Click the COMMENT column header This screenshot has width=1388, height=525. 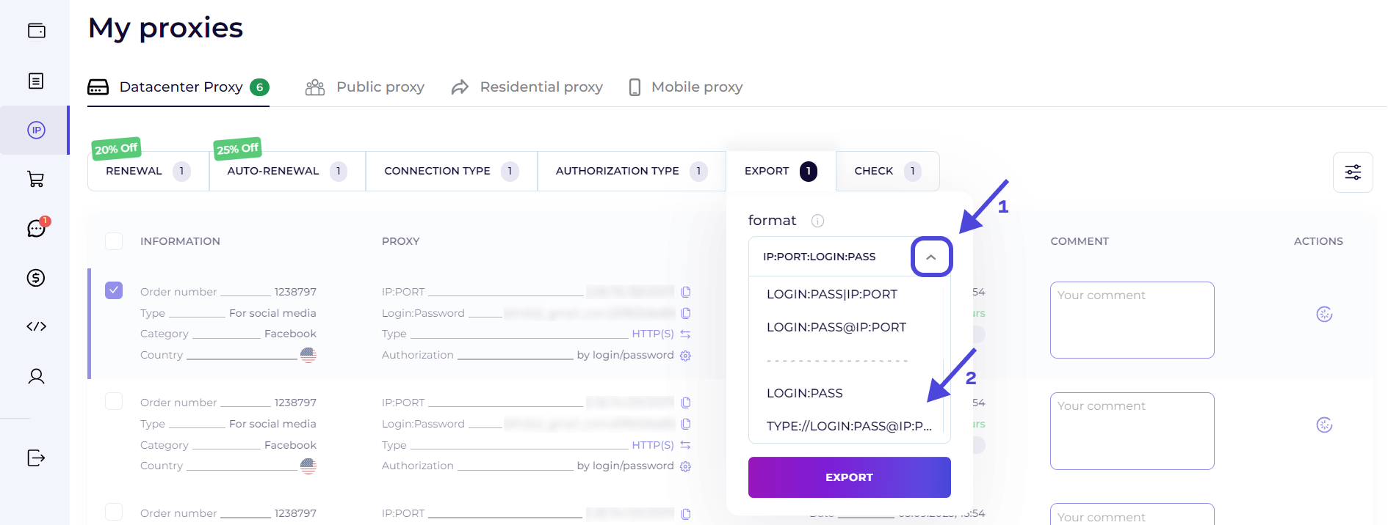coord(1080,241)
